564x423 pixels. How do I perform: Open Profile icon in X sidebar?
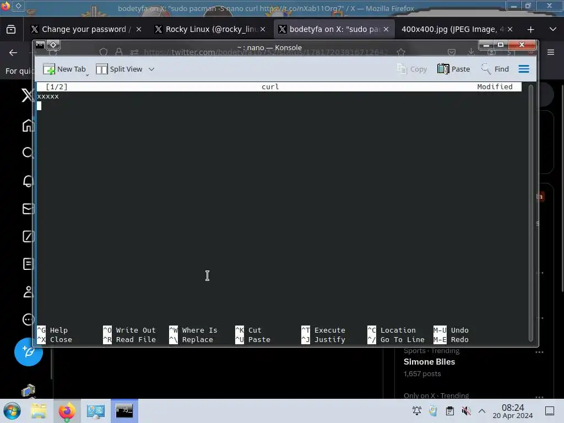[28, 292]
